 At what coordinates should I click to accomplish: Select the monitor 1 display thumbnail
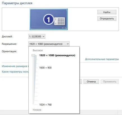(x=49, y=19)
